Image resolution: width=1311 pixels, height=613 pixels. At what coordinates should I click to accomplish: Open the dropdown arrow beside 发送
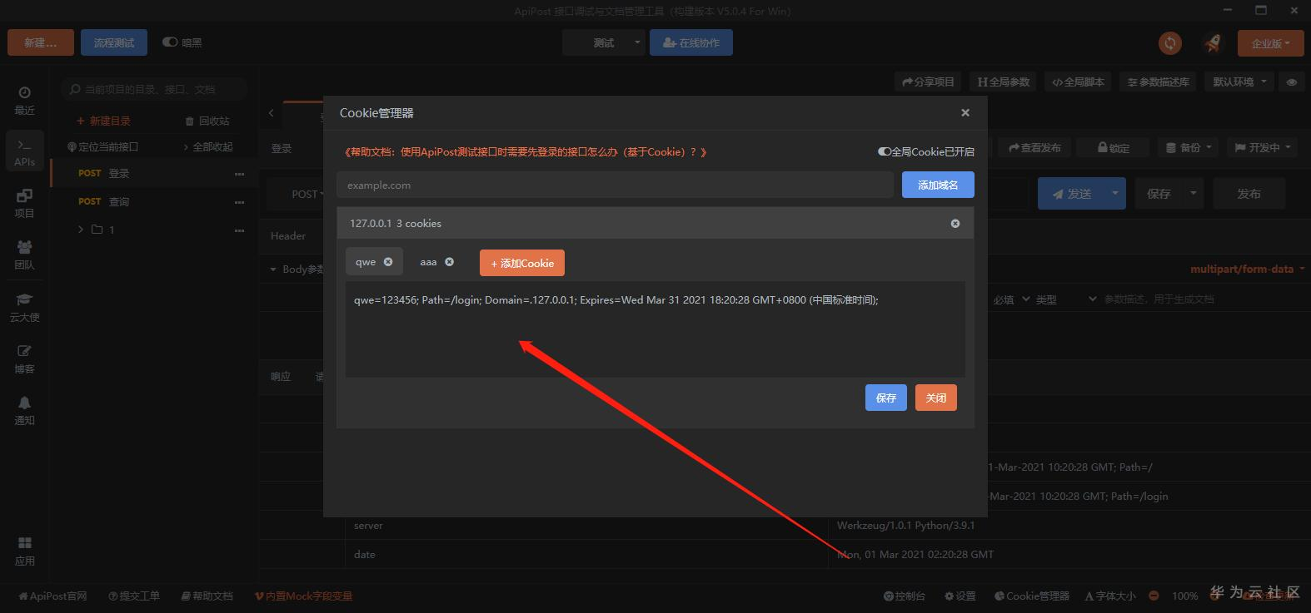pos(1115,193)
